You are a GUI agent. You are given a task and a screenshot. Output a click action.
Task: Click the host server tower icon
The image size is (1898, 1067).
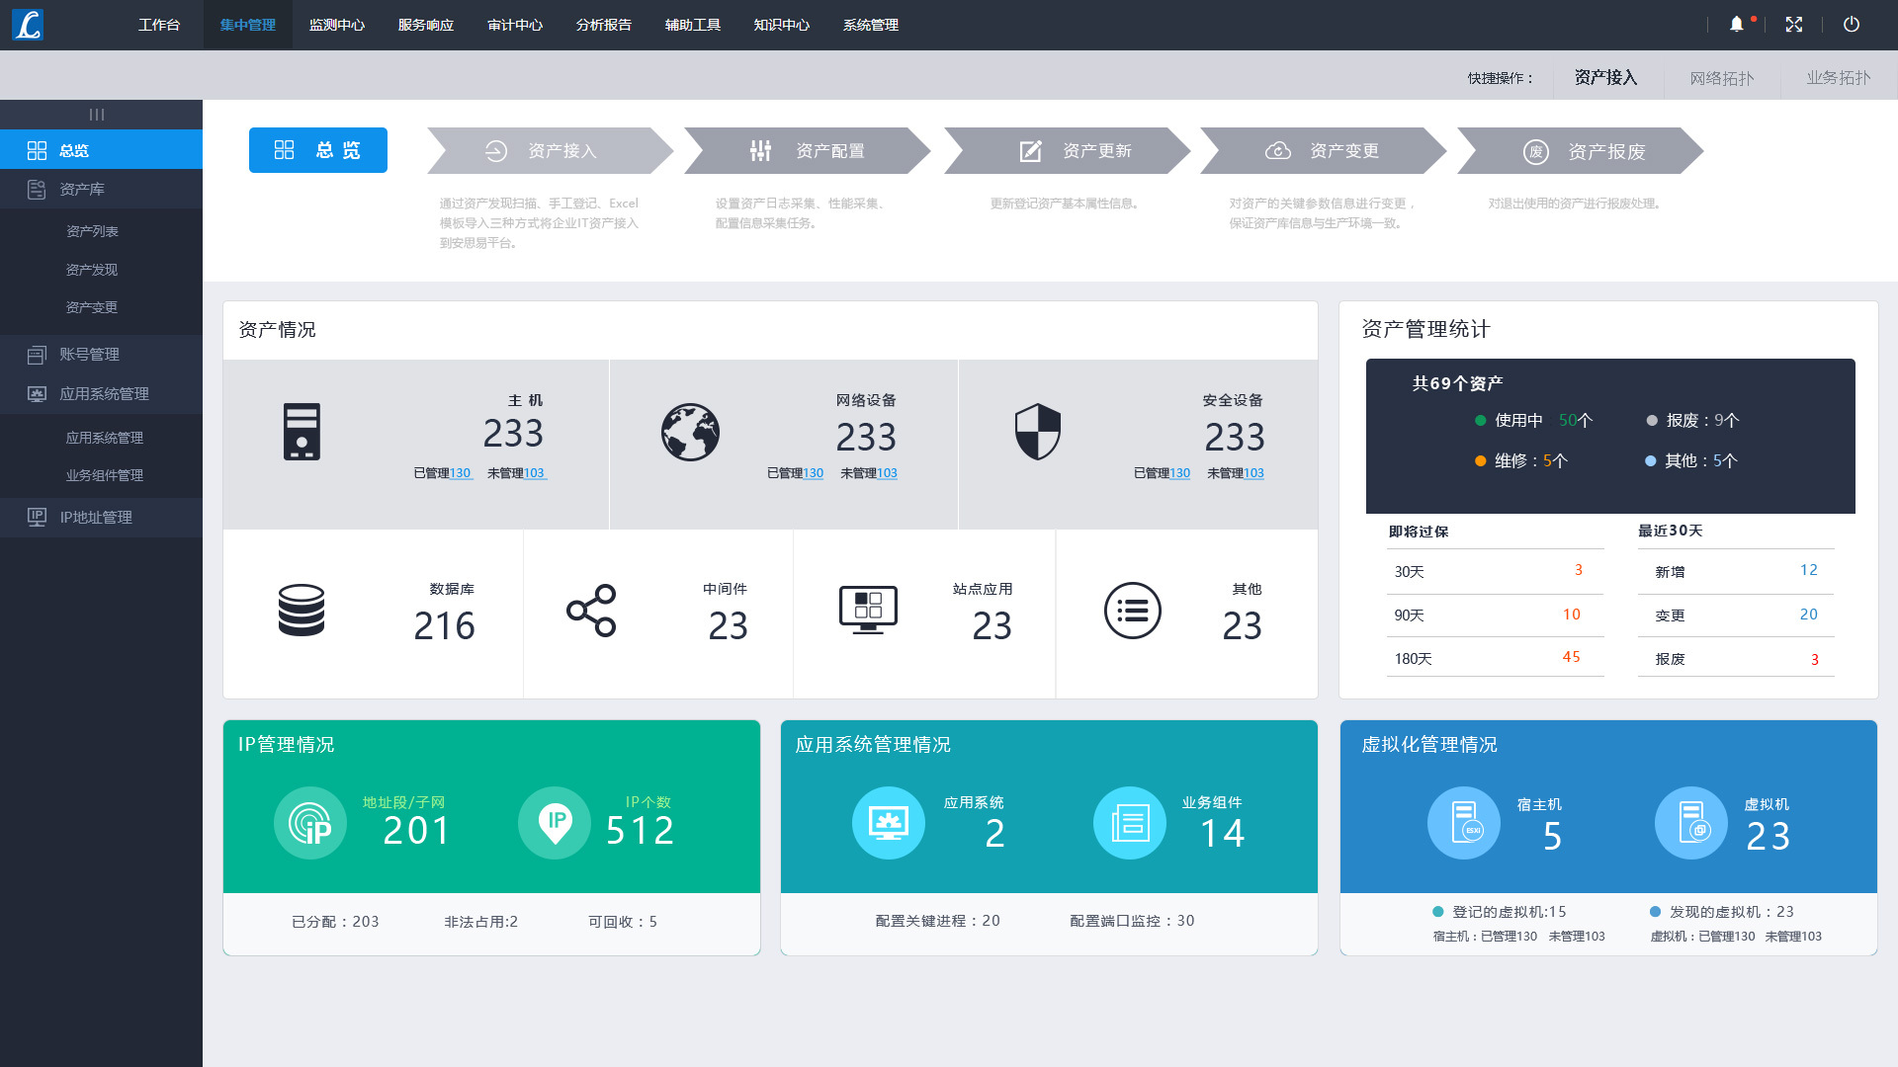coord(302,432)
